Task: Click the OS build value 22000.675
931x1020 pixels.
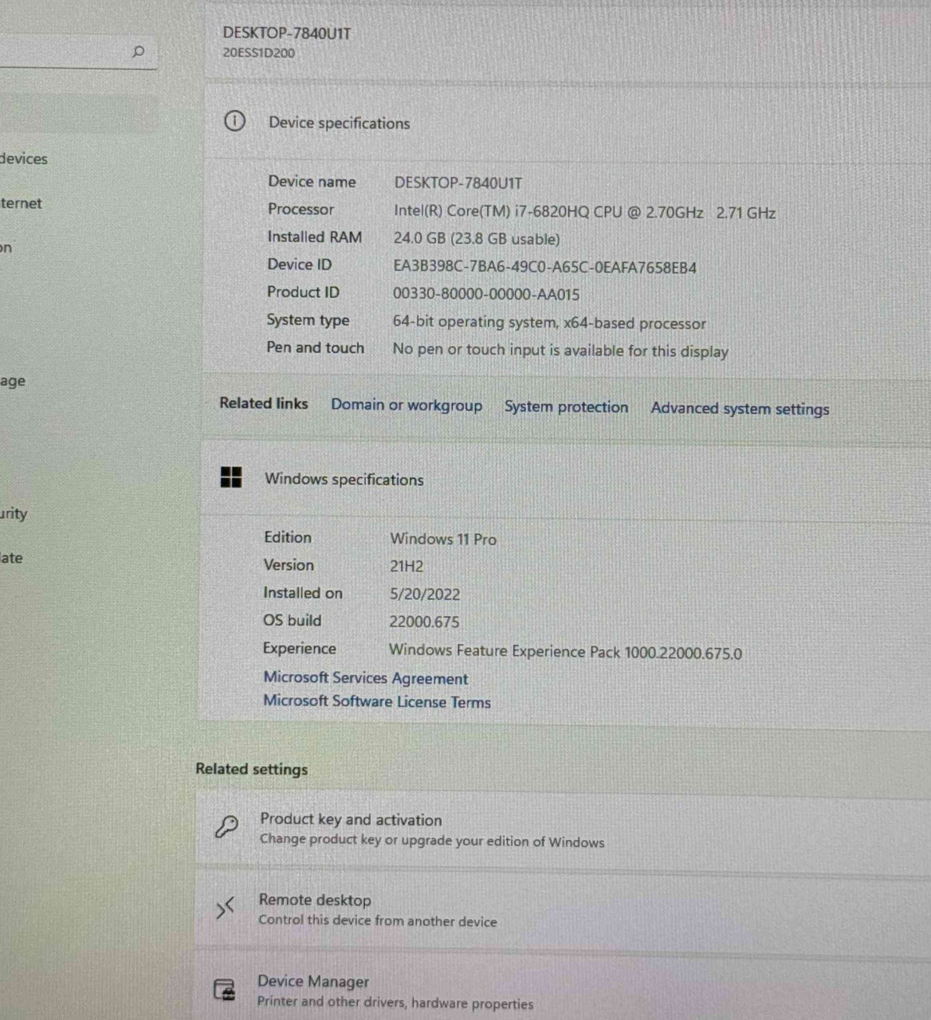Action: click(424, 622)
